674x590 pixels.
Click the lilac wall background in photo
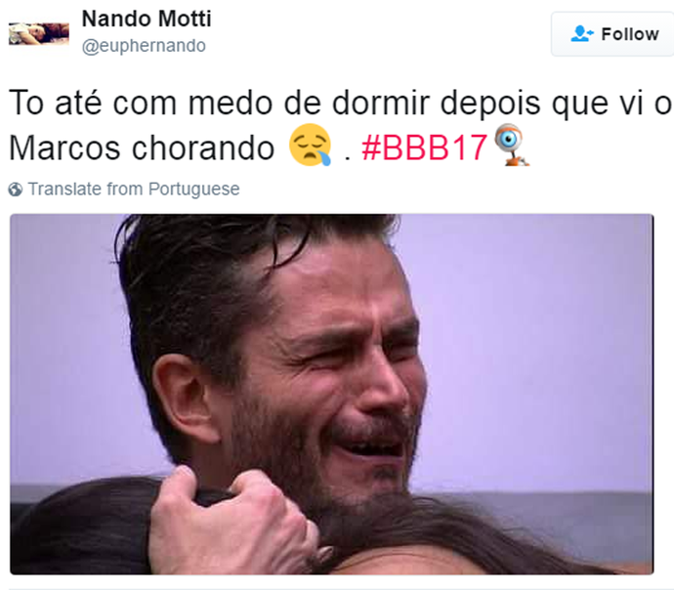[x=537, y=344]
